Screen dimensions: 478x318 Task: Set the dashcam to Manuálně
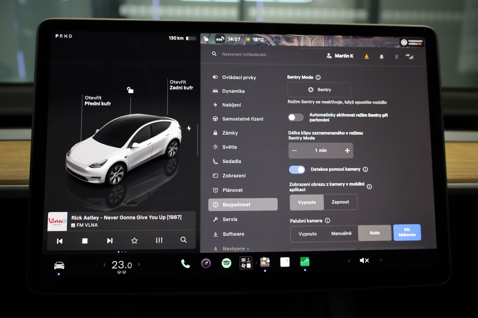coord(341,233)
